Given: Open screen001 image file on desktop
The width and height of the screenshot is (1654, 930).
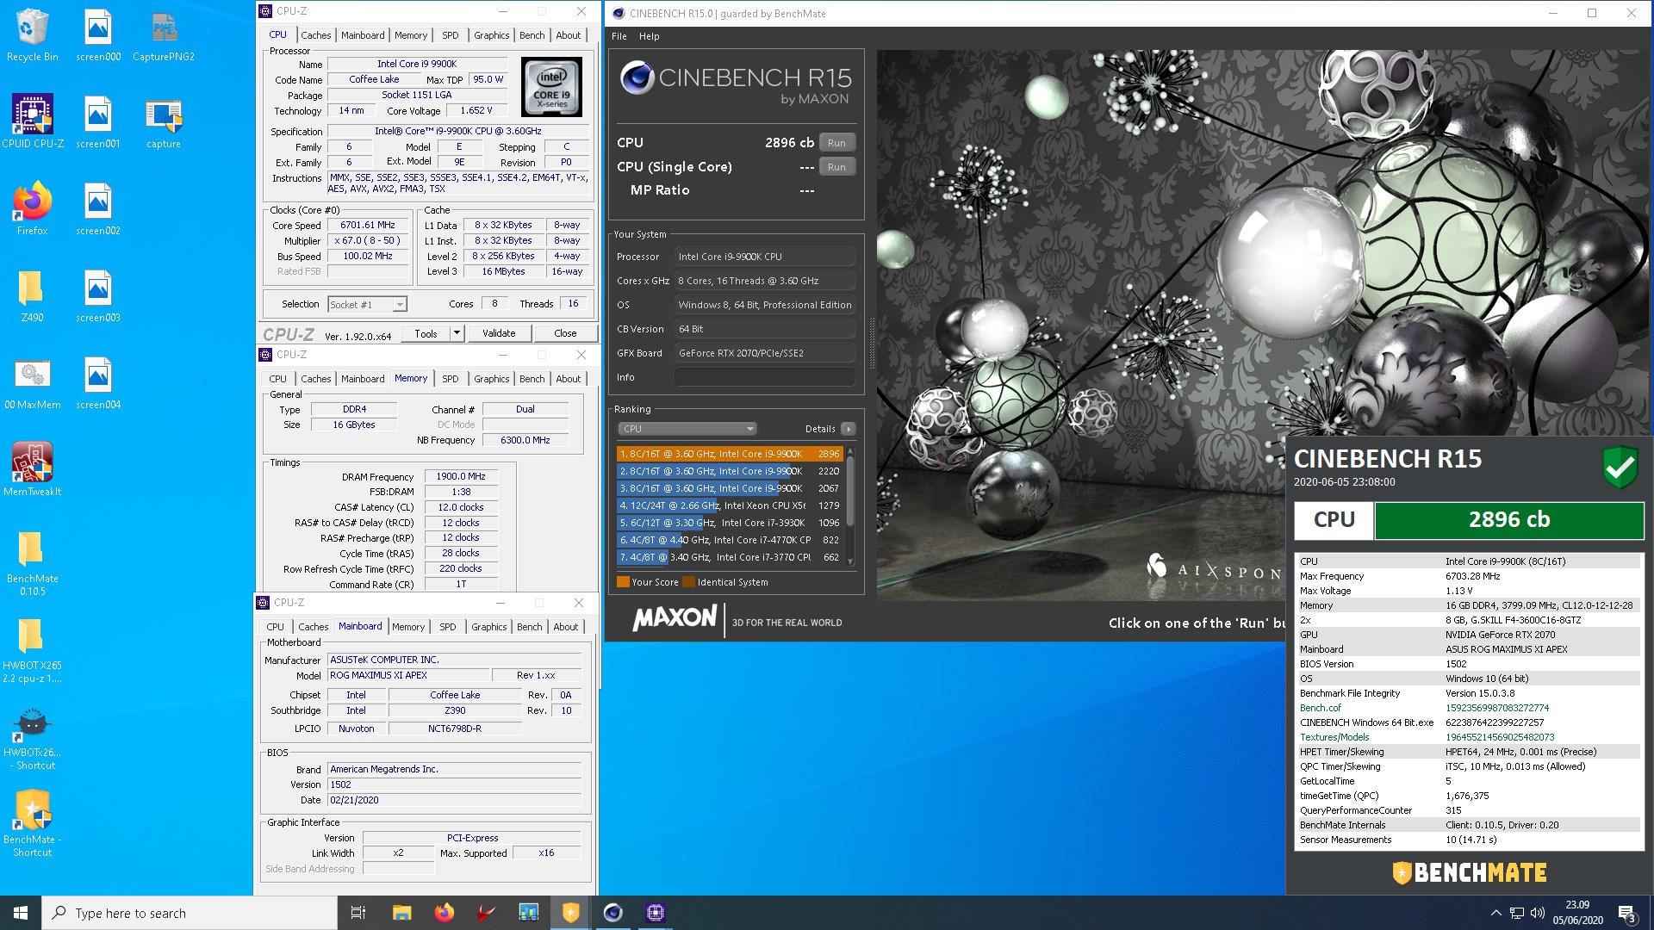Looking at the screenshot, I should 97,121.
